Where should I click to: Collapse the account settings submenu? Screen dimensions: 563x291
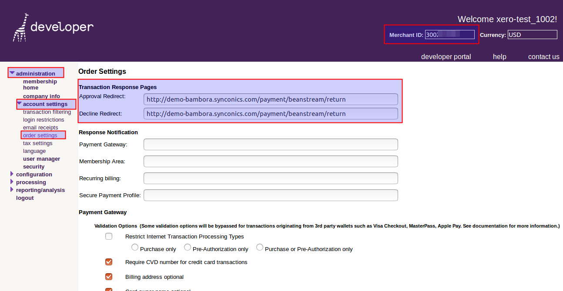tap(20, 104)
